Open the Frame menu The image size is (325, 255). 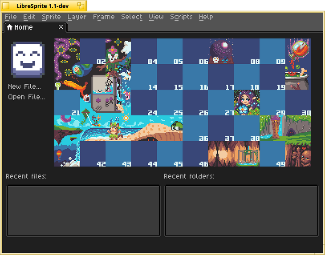pos(104,17)
